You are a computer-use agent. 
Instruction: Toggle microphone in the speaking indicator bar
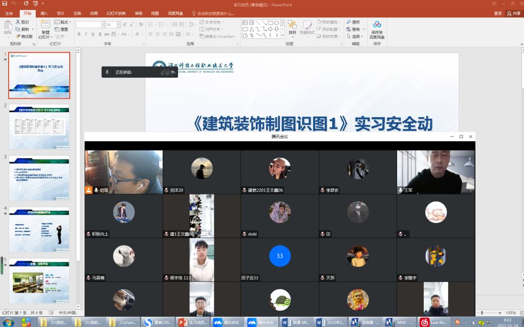(x=107, y=72)
